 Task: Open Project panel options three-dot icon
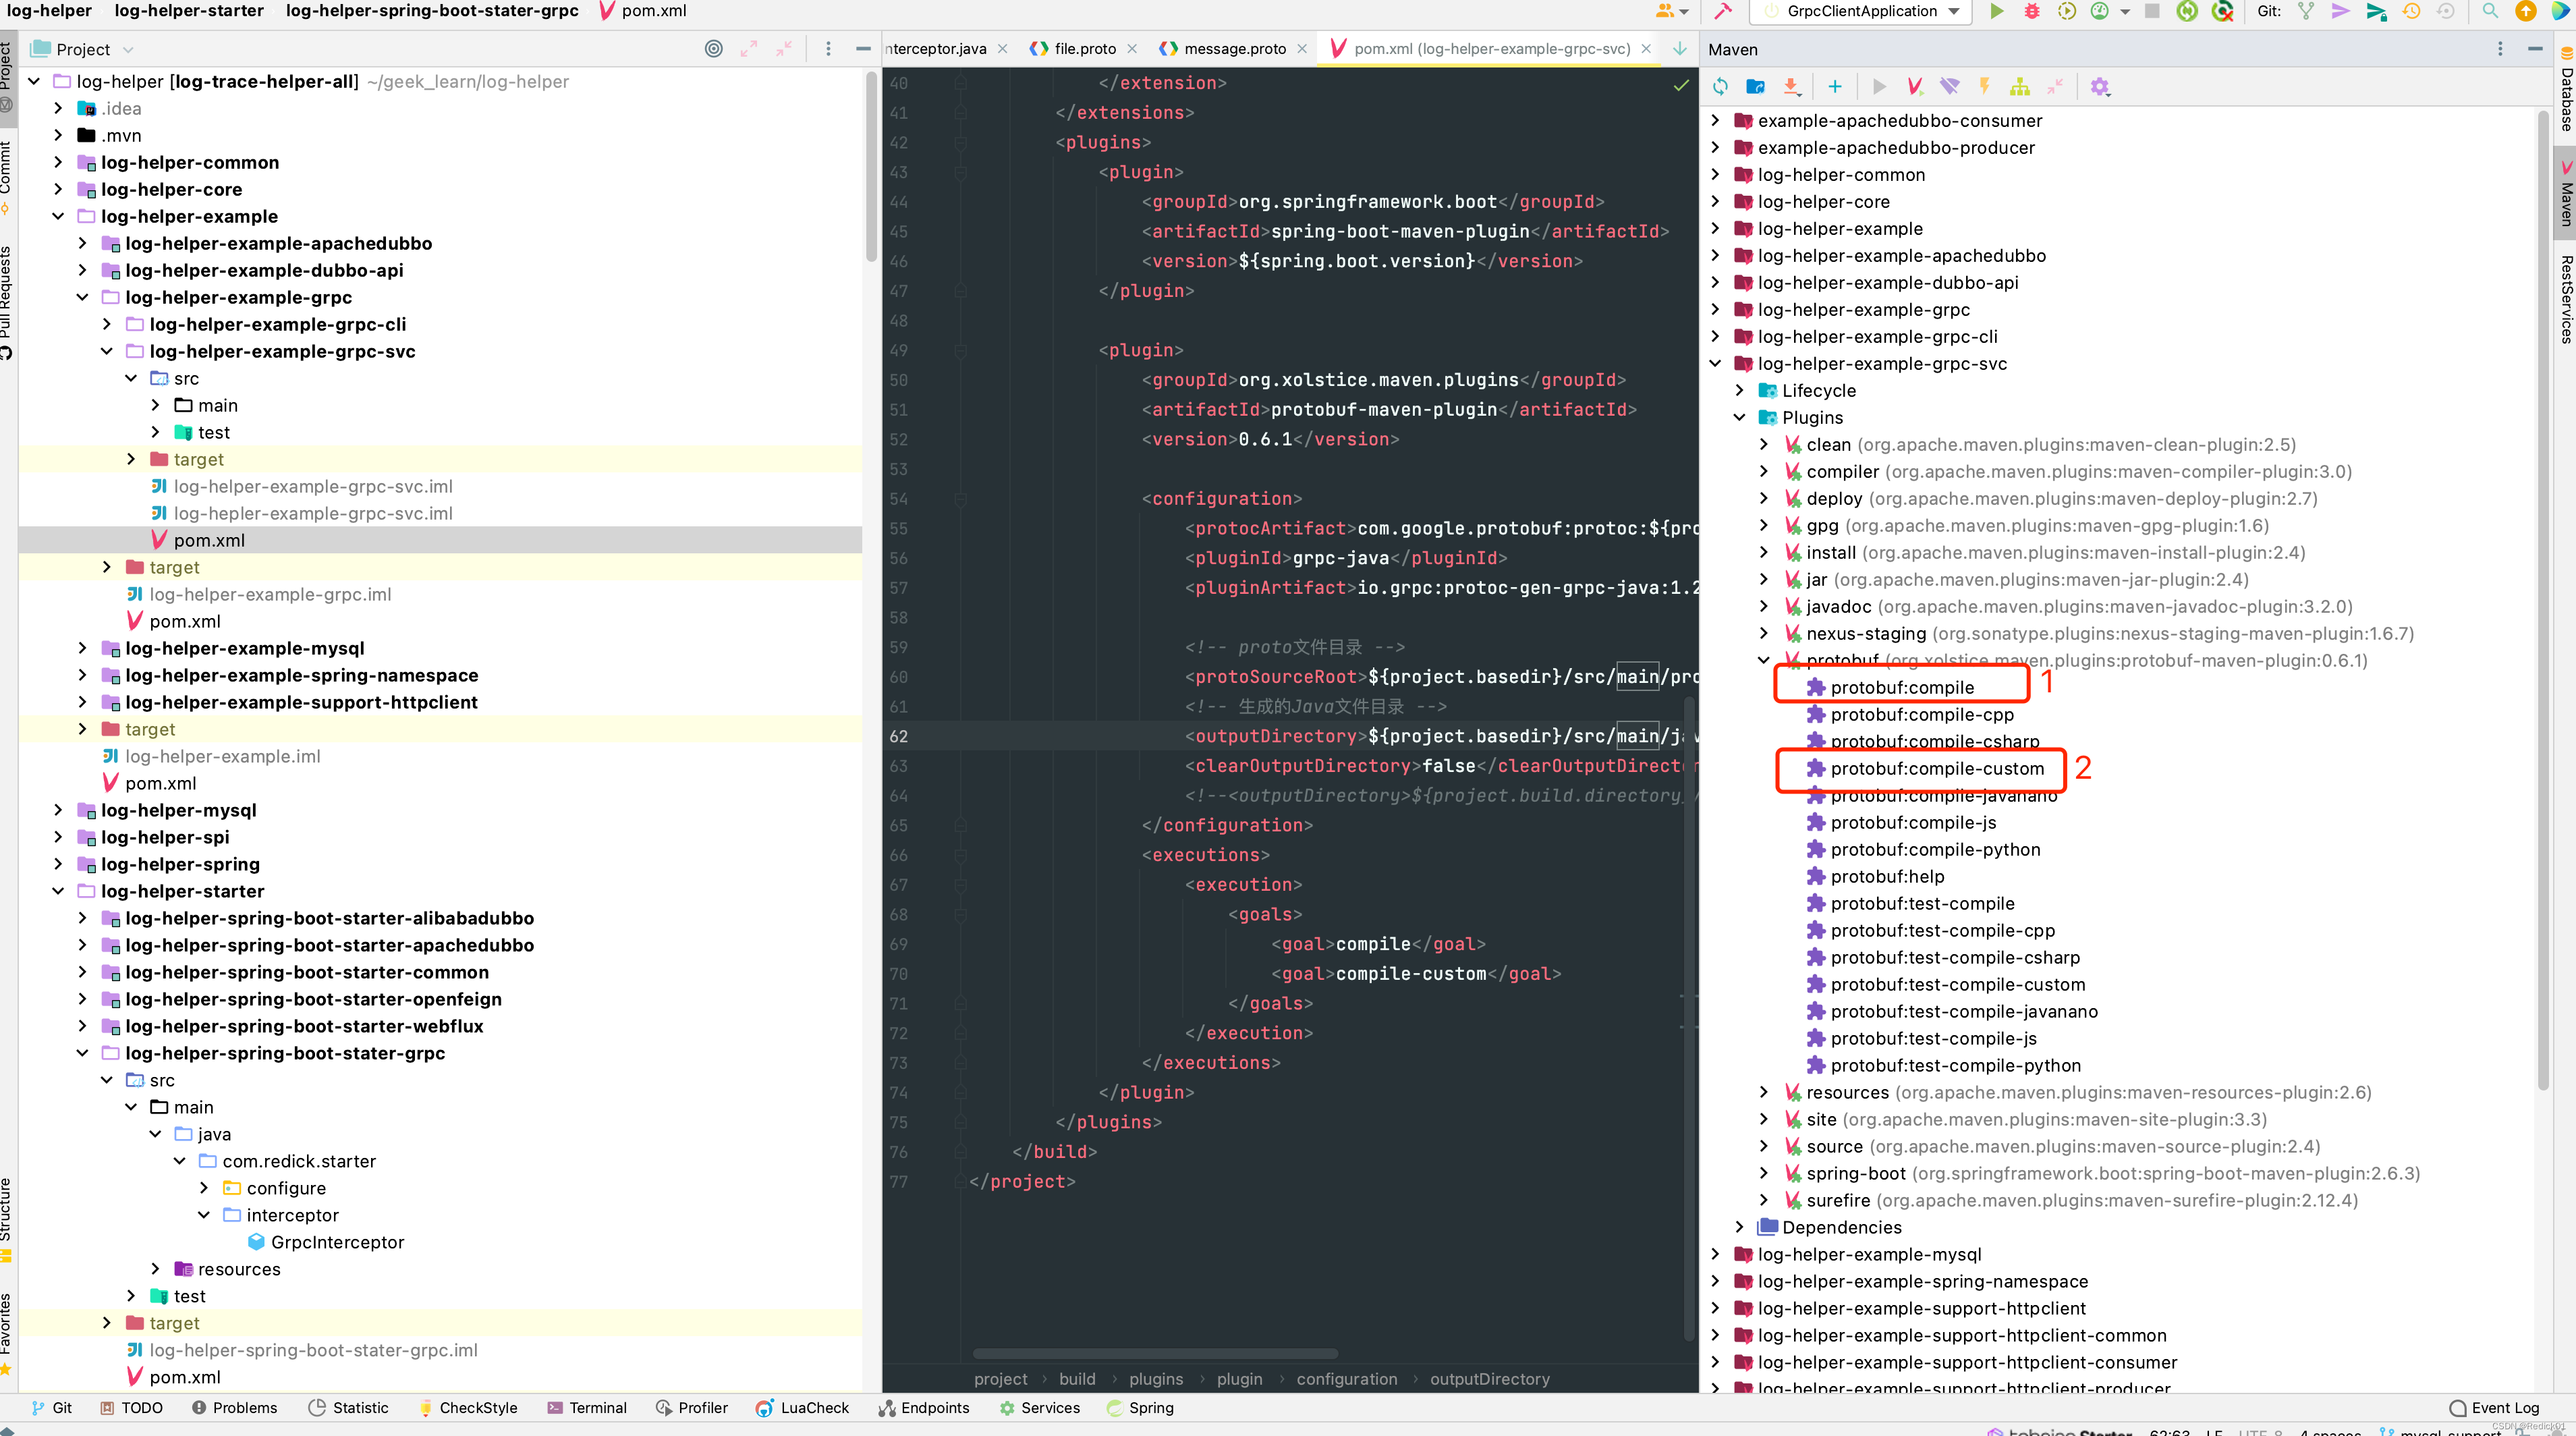(x=828, y=49)
